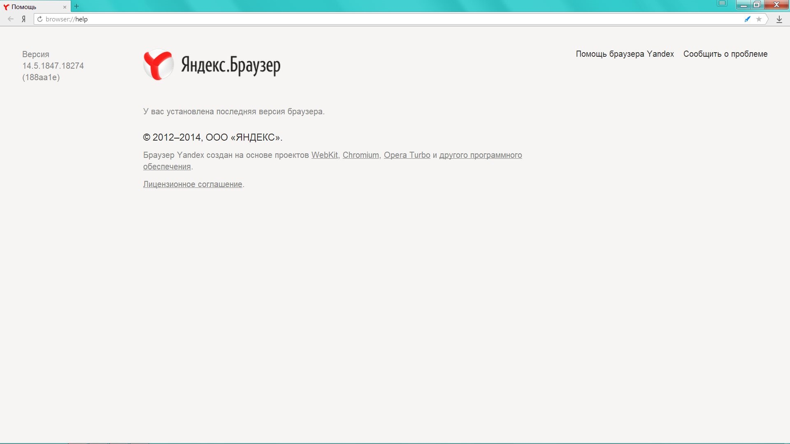Open другого программного обеспечения link
Viewport: 790px width, 444px height.
480,155
